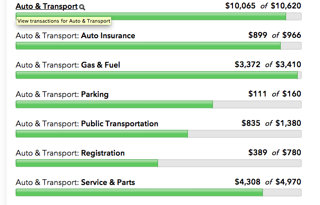
Task: Select the Service & Parts budget label
Action: click(75, 182)
